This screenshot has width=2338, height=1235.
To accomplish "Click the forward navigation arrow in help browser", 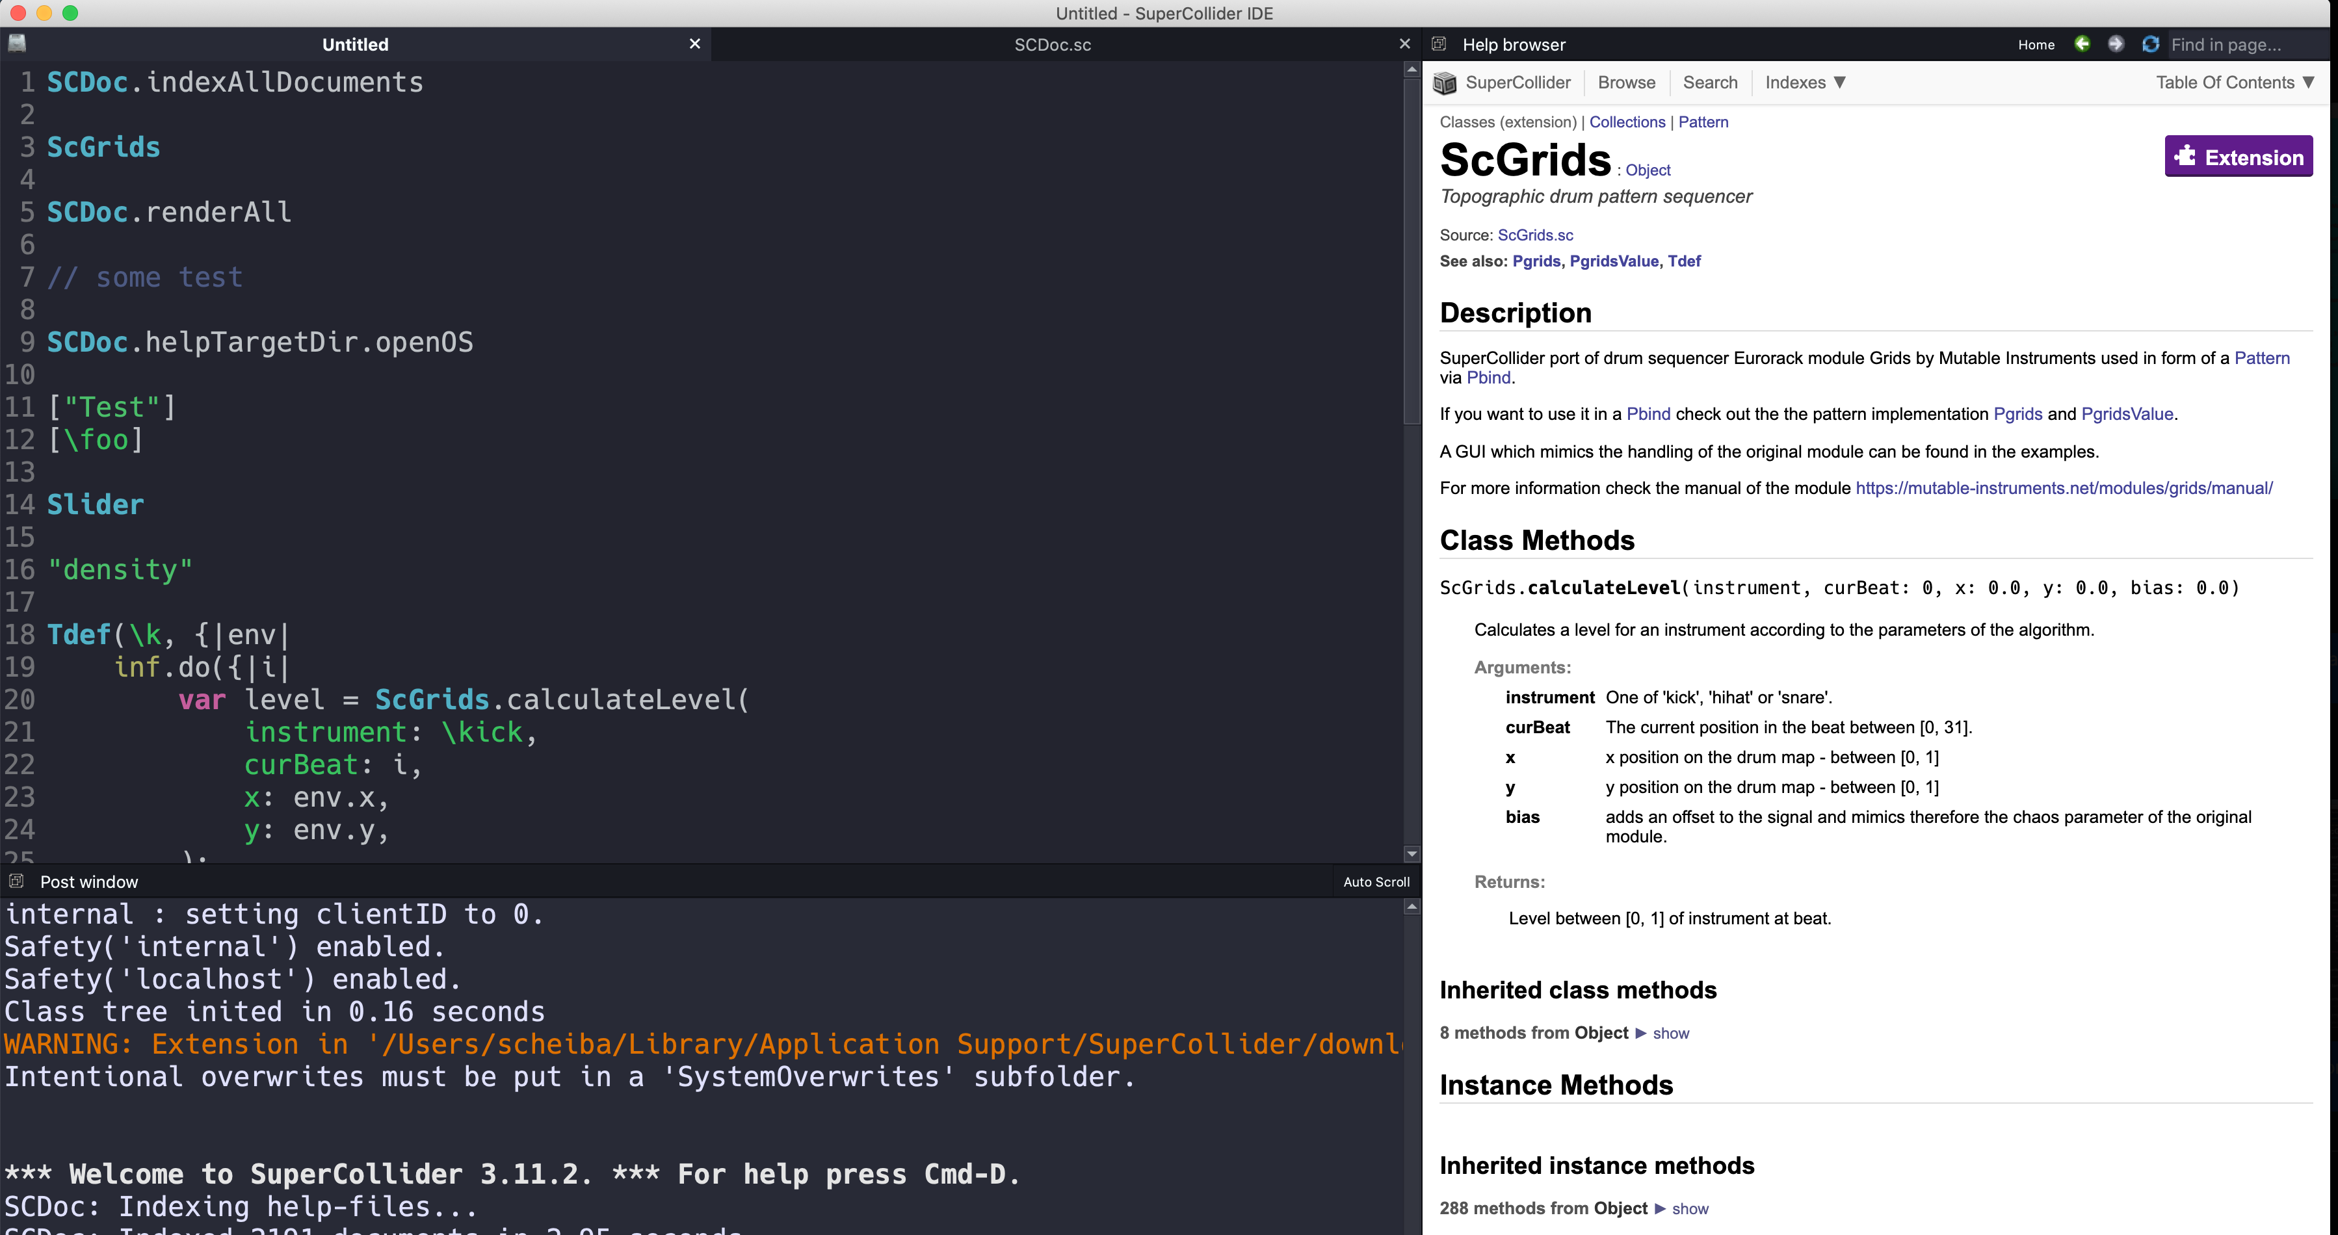I will click(x=2116, y=44).
